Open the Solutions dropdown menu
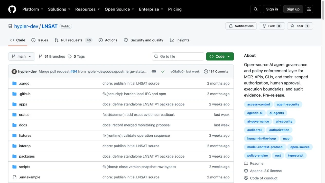Image resolution: width=325 pixels, height=183 pixels. coord(59,9)
